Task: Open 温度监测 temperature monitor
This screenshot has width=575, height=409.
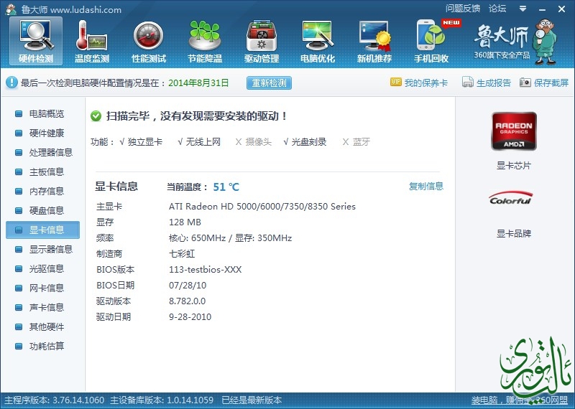Action: [x=92, y=41]
